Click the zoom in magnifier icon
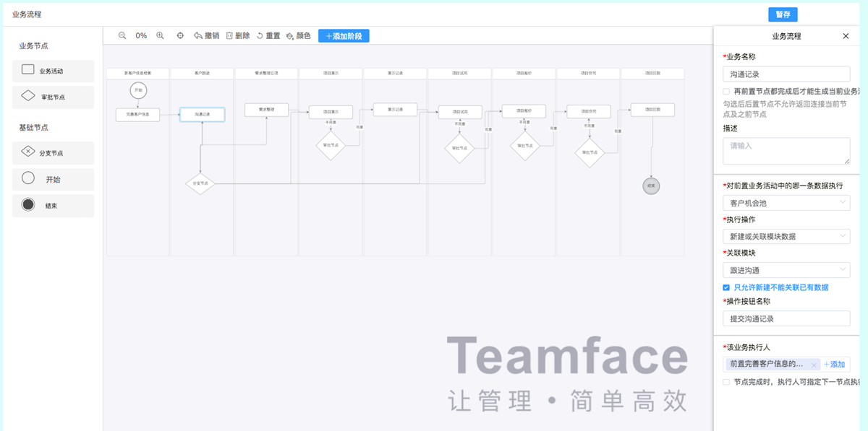 tap(160, 35)
